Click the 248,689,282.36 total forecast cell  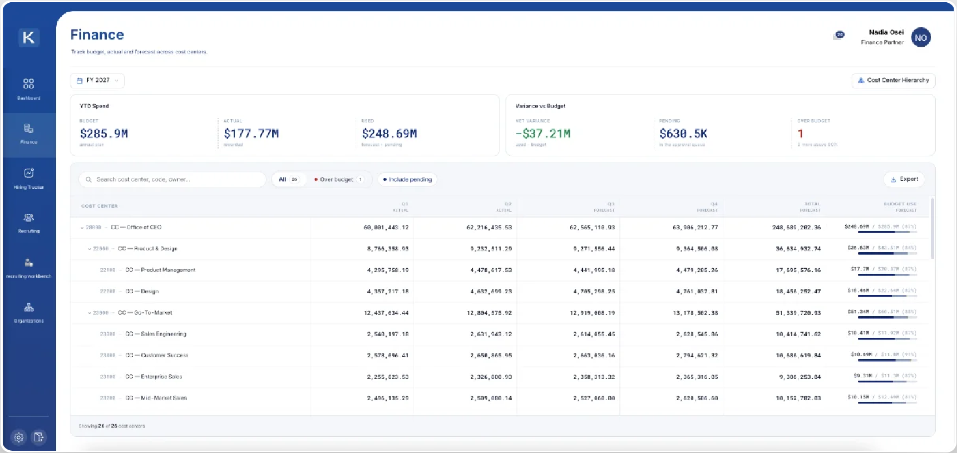(x=796, y=228)
